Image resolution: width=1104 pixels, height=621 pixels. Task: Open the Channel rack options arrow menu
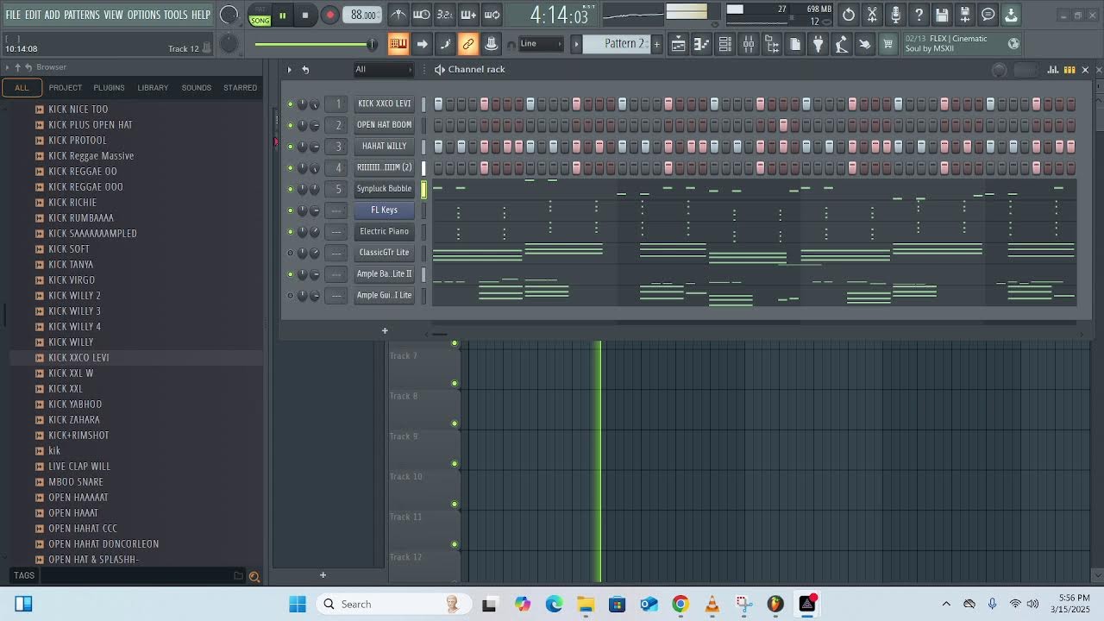tap(289, 70)
